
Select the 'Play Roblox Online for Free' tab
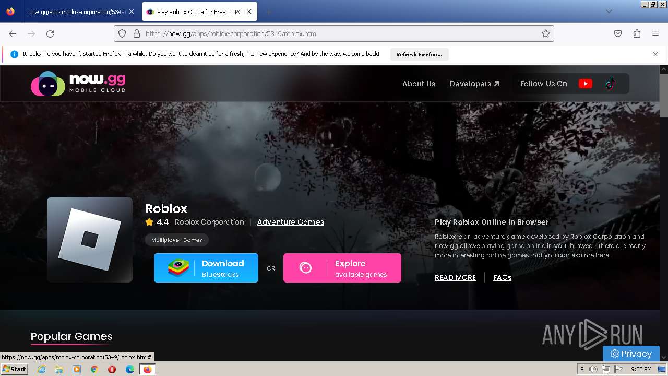coord(199,11)
